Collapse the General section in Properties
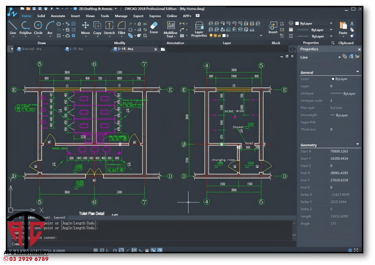 pyautogui.click(x=357, y=72)
